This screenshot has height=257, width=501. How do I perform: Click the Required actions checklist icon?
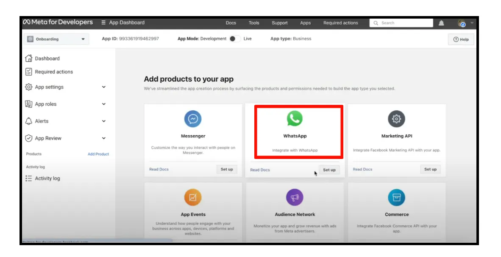[x=29, y=72]
